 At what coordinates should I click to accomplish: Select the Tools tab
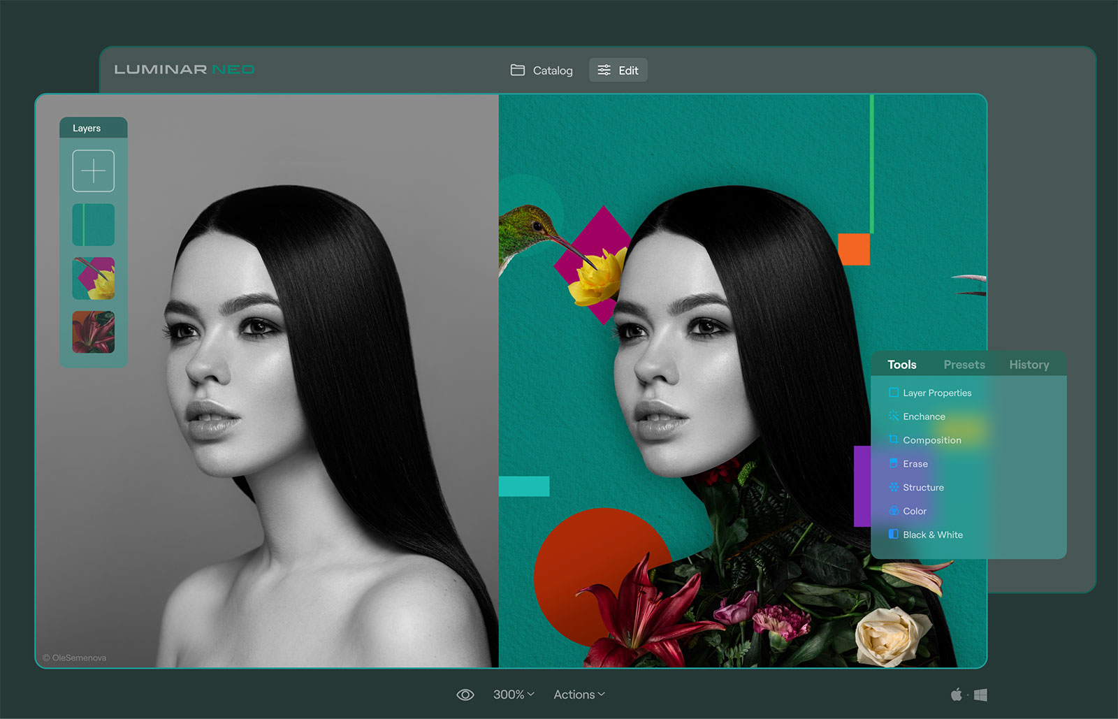pyautogui.click(x=901, y=365)
